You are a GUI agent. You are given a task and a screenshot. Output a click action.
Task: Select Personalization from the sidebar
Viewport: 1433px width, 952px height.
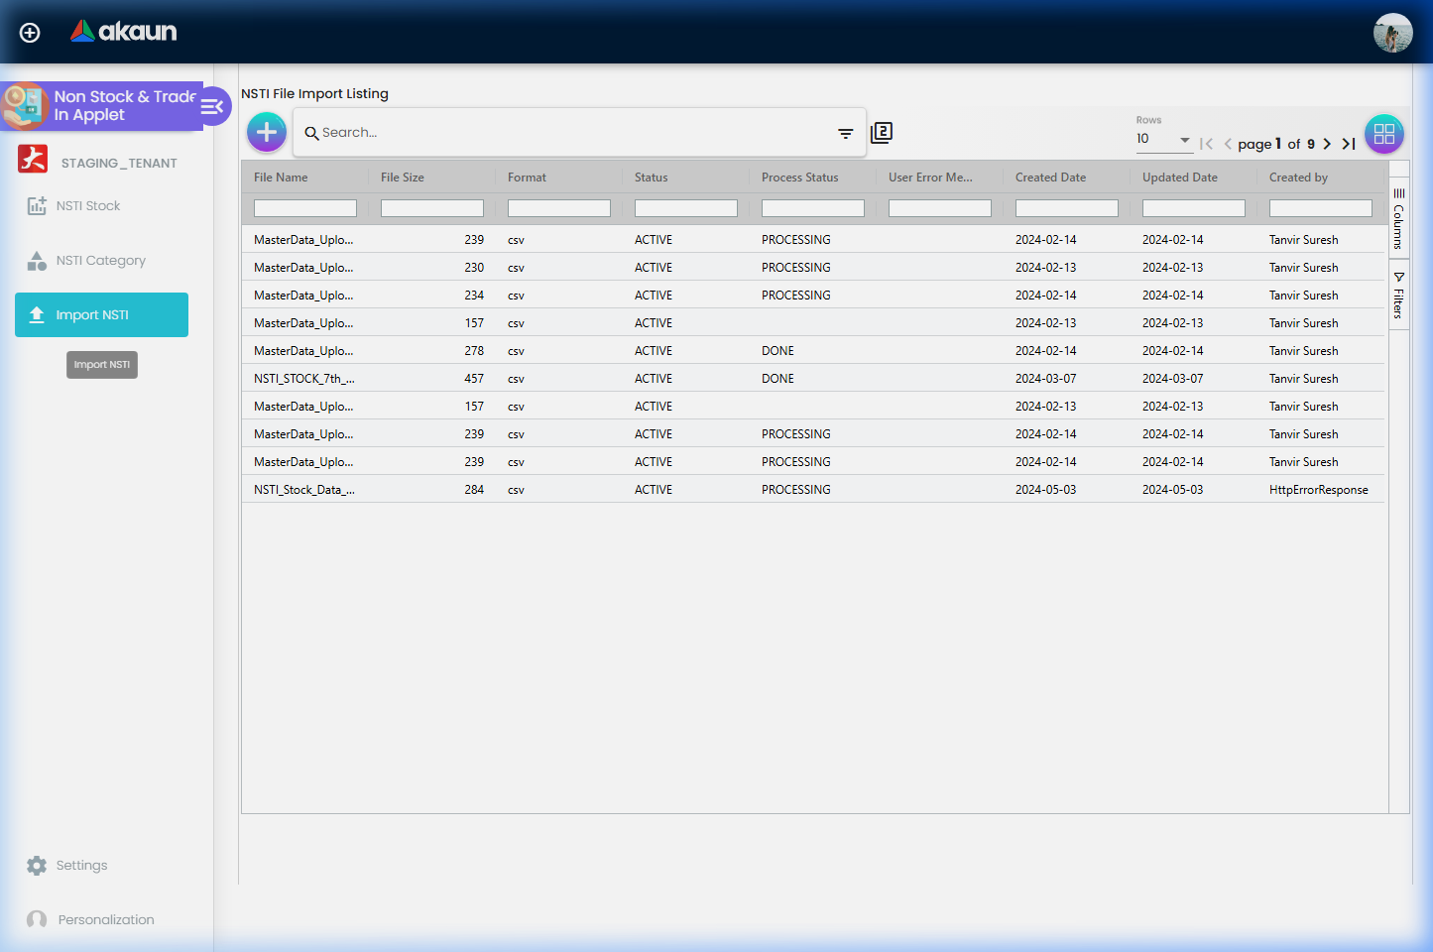tap(103, 919)
